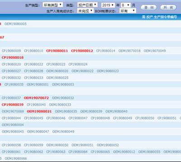Open order link CP19080024
Viewport: 181px width, 162px height.
tap(78, 64)
